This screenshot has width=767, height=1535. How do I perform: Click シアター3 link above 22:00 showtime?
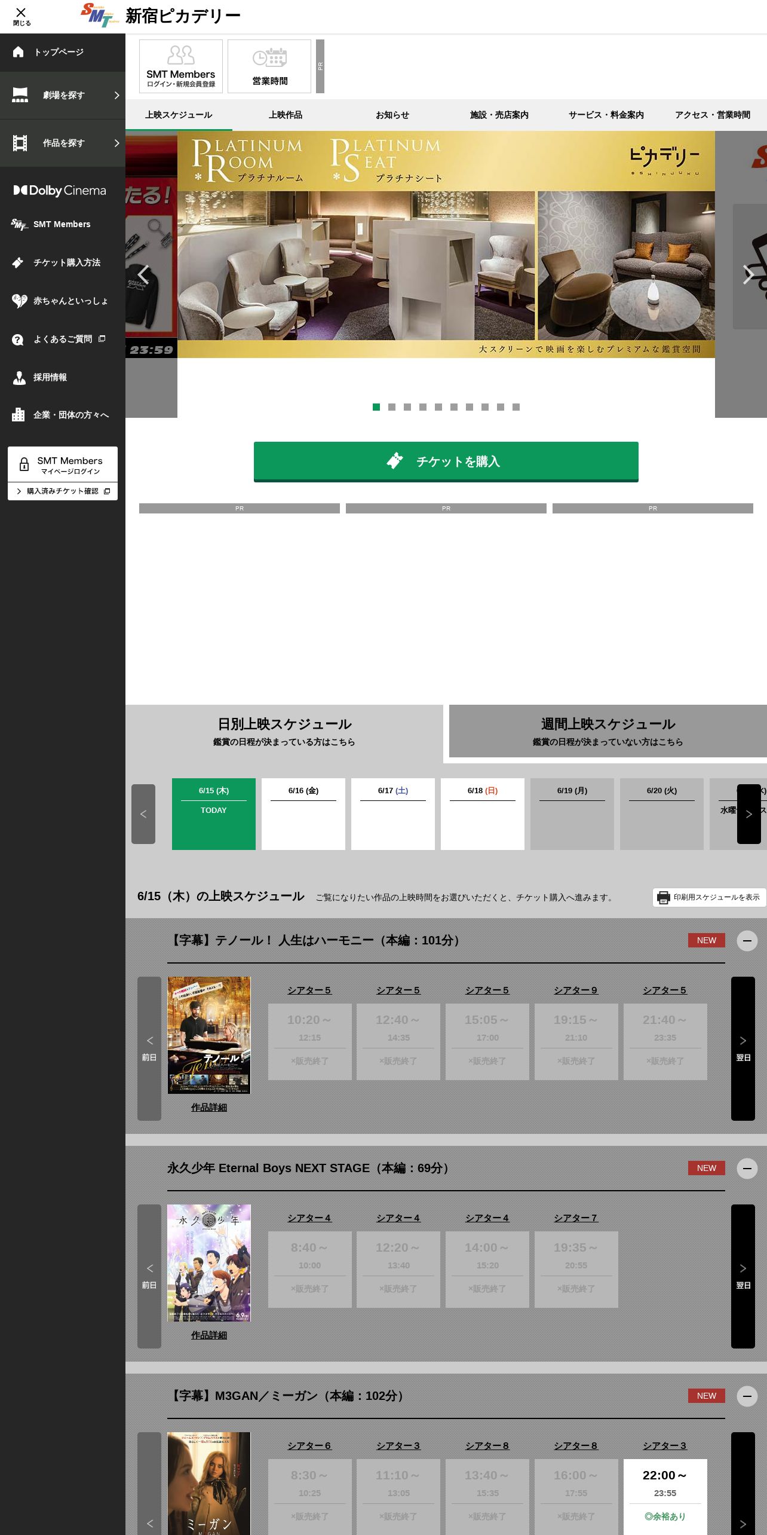[665, 1446]
